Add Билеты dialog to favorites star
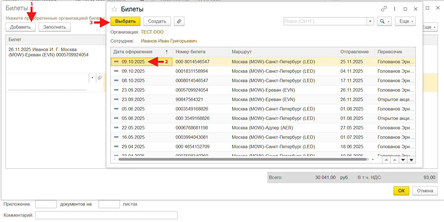 pyautogui.click(x=114, y=9)
